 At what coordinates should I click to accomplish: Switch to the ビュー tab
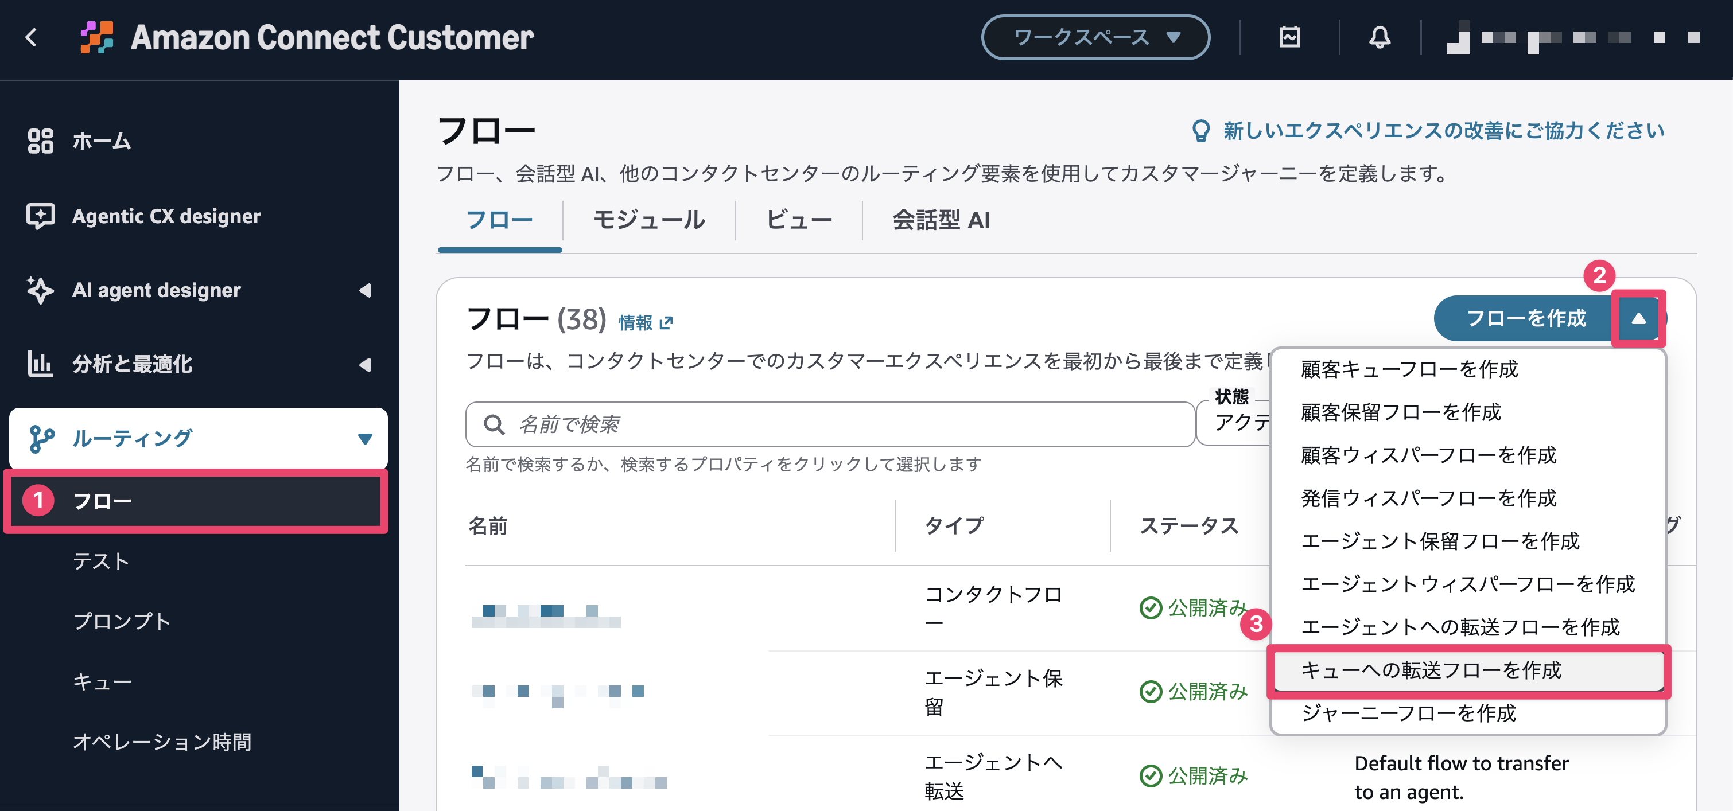[x=799, y=221]
